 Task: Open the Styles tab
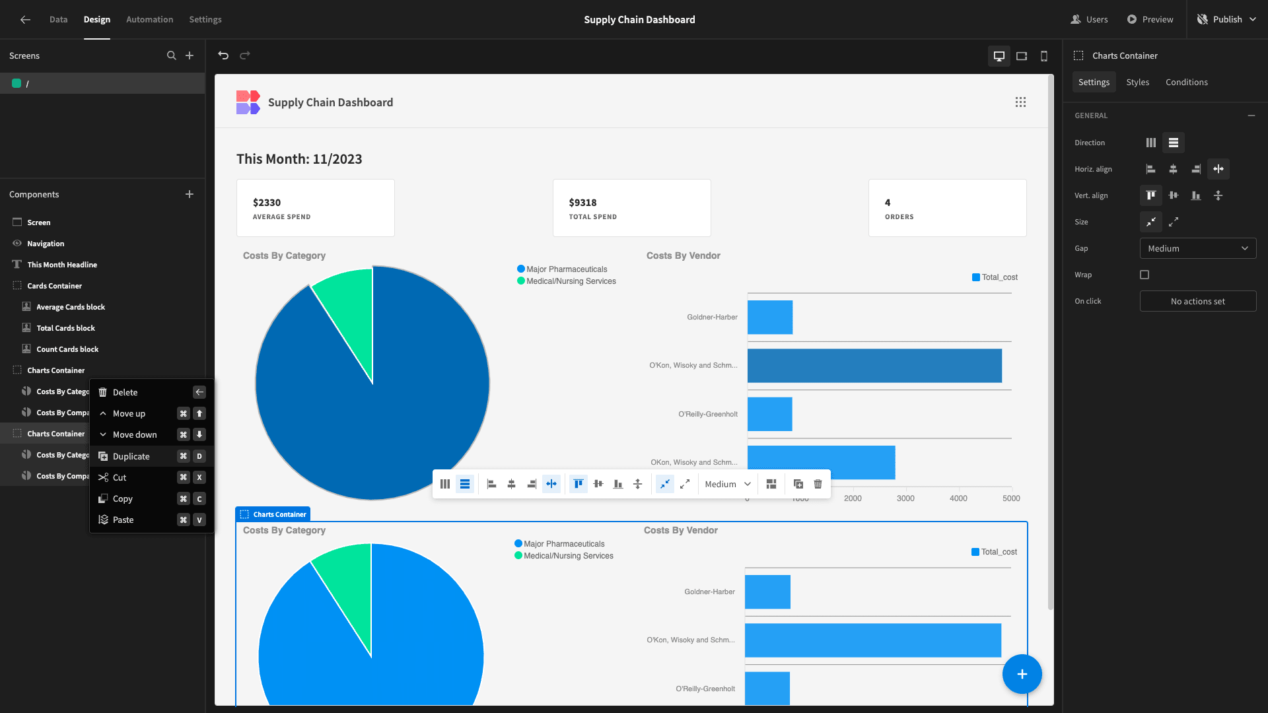click(x=1137, y=82)
